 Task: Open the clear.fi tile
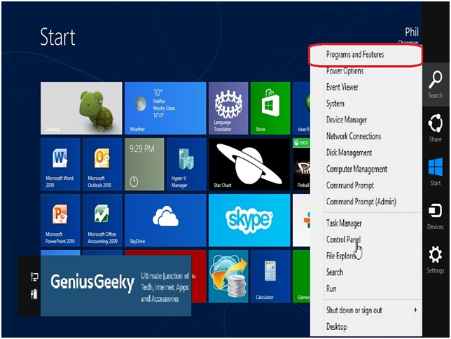coord(301,108)
